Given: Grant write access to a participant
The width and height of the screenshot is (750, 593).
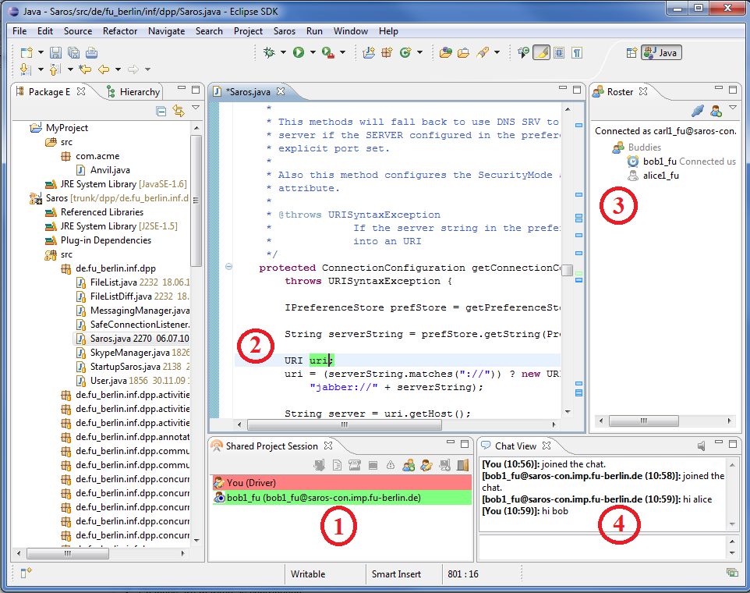Looking at the screenshot, I should tap(426, 464).
